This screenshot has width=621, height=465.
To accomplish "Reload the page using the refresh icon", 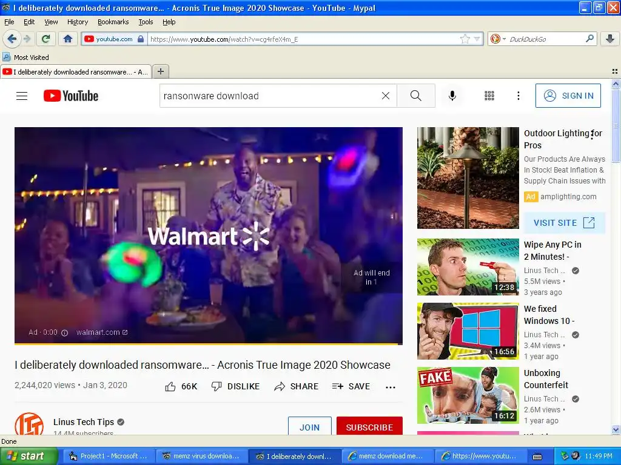I will point(46,39).
